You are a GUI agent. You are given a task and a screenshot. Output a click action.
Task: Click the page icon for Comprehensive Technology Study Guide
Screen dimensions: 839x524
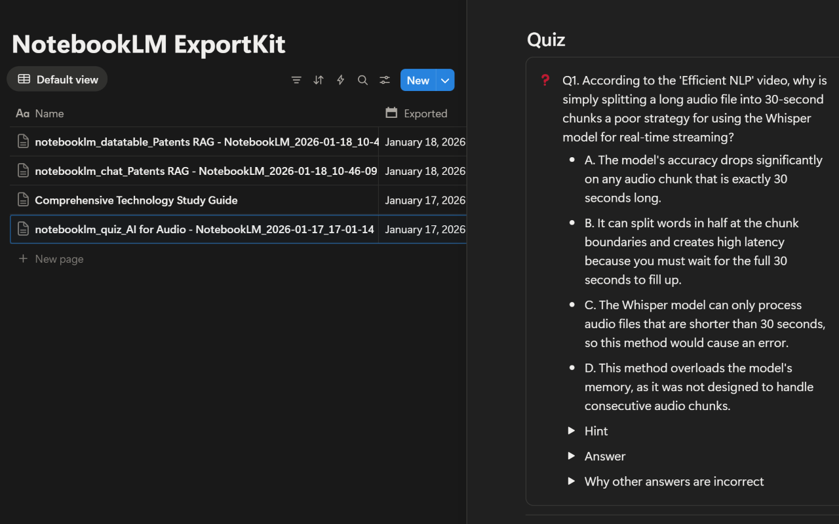click(x=23, y=200)
